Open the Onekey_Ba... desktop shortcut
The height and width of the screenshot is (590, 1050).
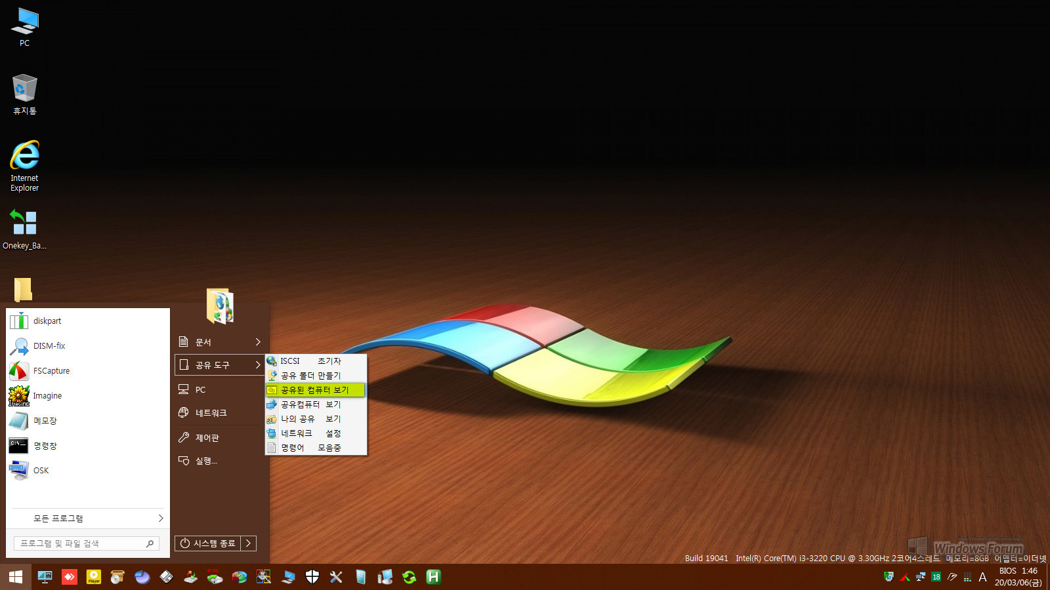coord(25,229)
